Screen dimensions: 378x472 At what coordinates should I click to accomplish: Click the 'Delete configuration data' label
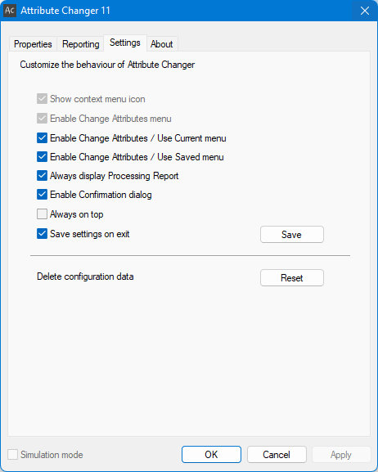[85, 276]
